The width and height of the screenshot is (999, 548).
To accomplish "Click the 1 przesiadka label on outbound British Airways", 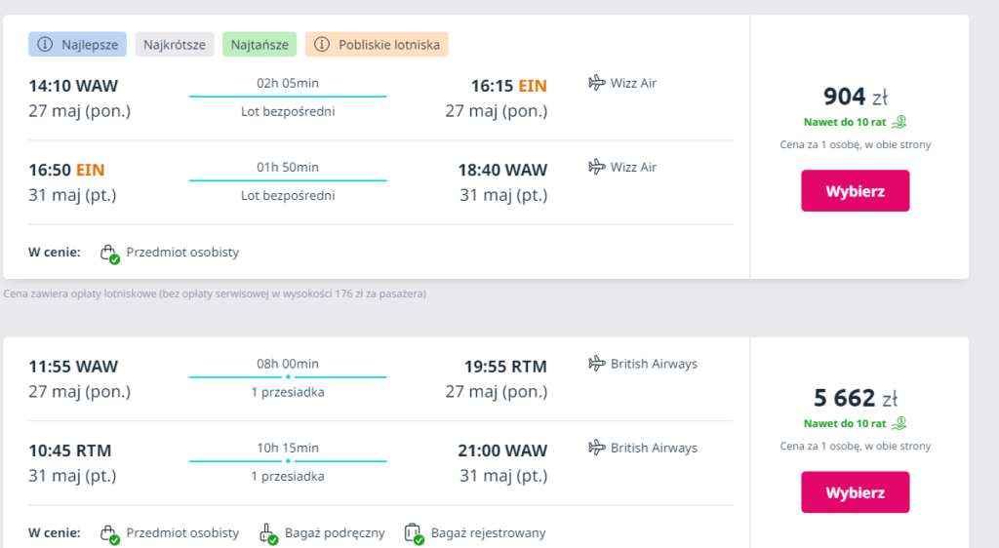I will pyautogui.click(x=288, y=392).
